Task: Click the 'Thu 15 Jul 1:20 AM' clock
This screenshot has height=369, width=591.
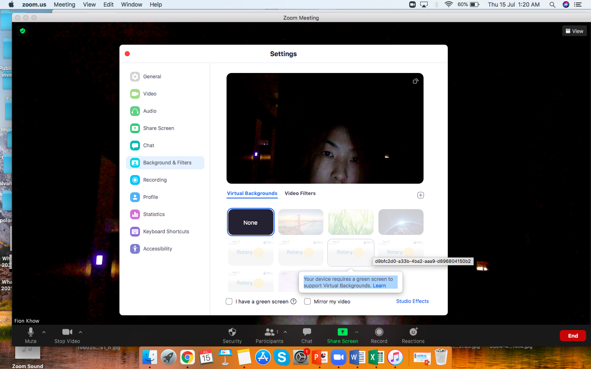Action: 514,5
